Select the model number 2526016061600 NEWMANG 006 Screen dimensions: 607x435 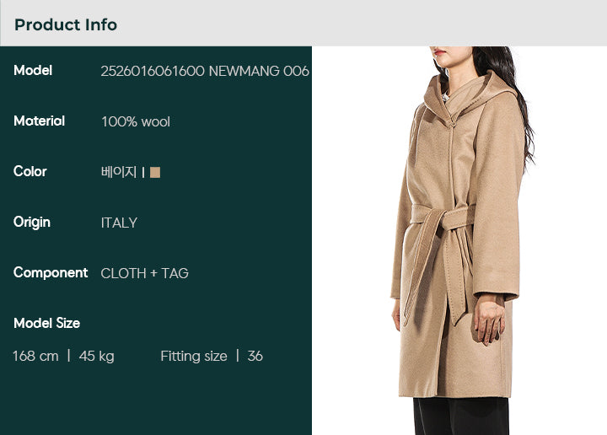[x=205, y=71]
